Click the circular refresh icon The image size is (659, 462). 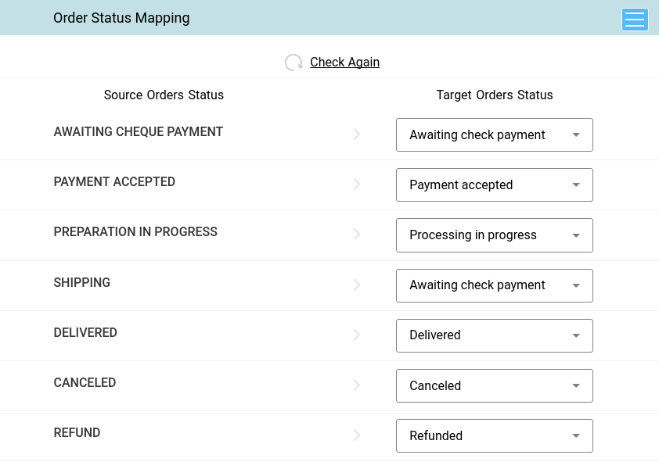[293, 63]
